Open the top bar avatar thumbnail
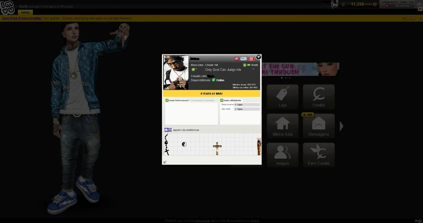This screenshot has height=223, width=423. [334, 4]
